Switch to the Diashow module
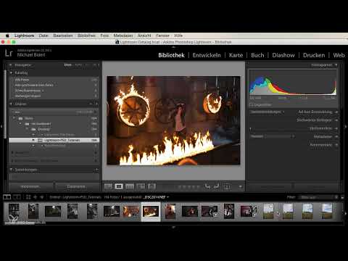 point(283,55)
